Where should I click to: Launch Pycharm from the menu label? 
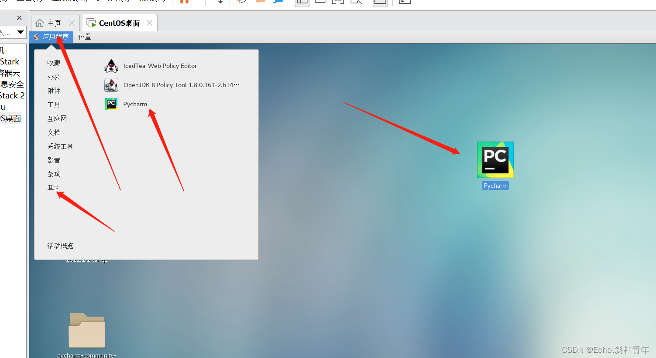(x=135, y=104)
